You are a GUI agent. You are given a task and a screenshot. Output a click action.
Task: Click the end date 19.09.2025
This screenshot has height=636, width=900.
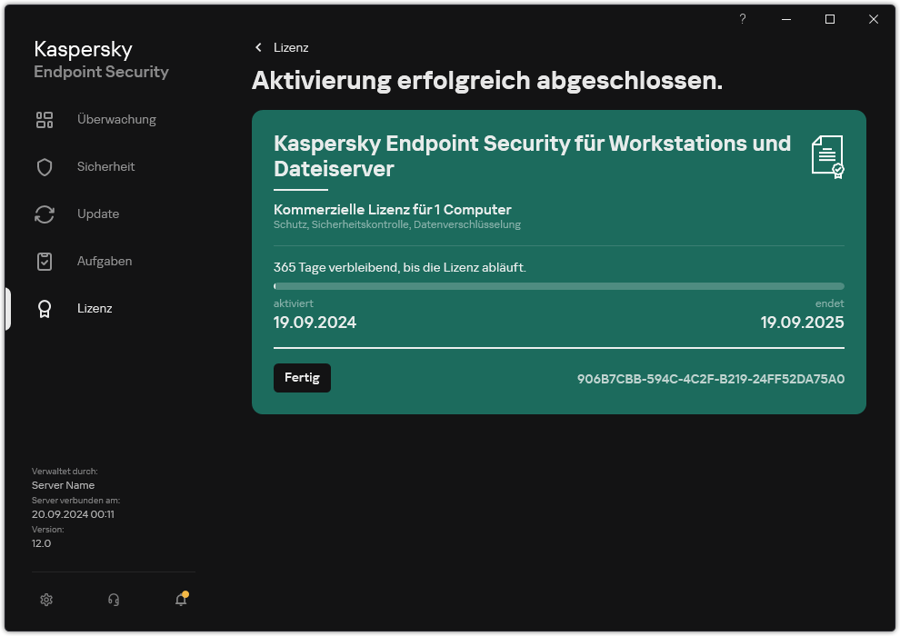802,323
